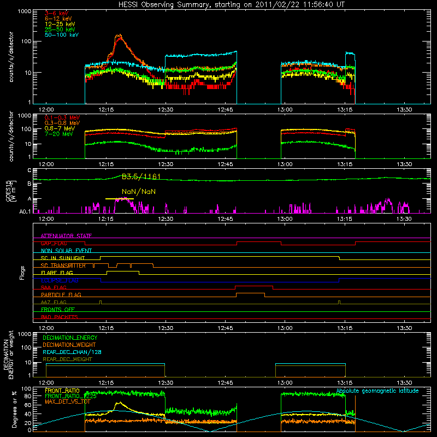Select the PARTICLE_FLAG label
437x437 pixels.
[61, 295]
